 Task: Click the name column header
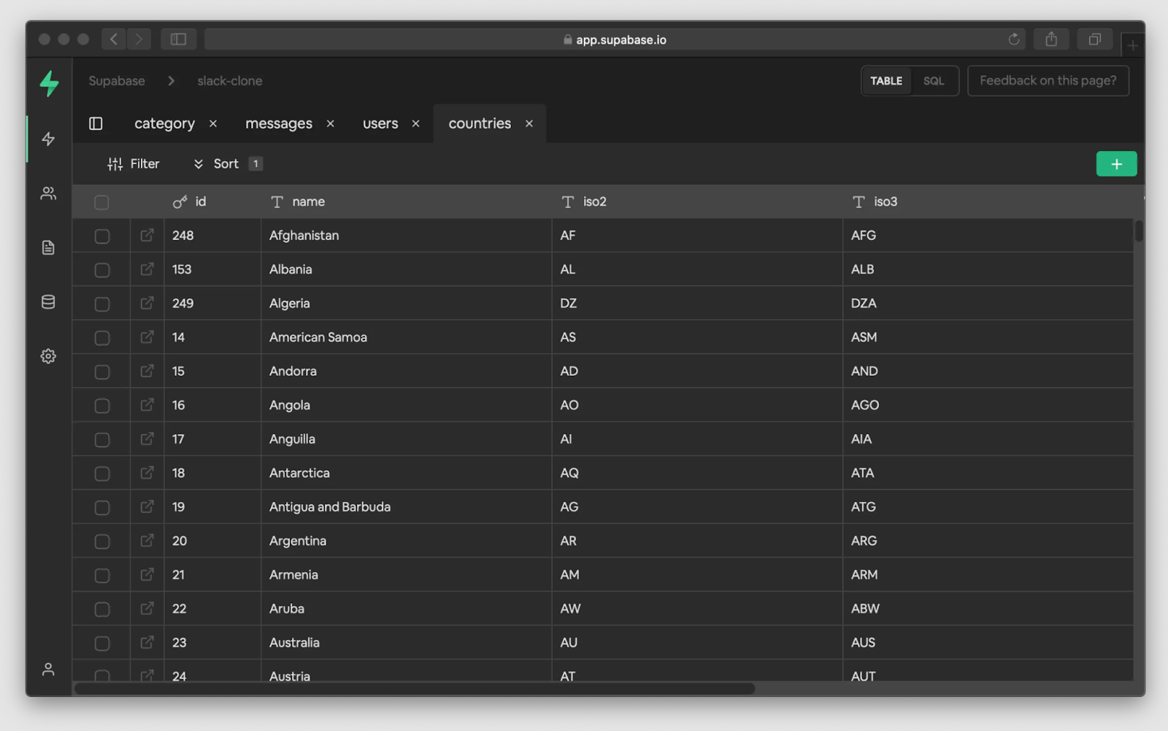[406, 201]
